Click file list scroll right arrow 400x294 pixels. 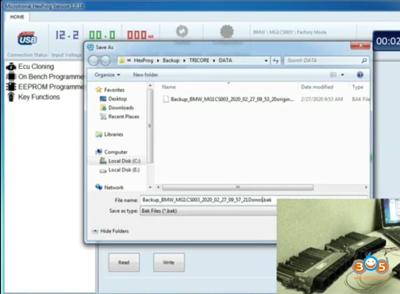[366, 188]
